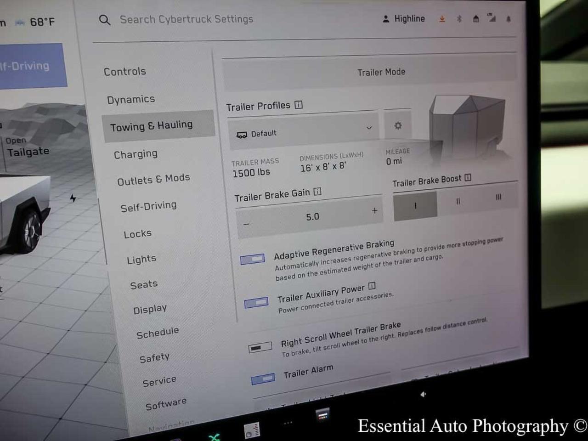Open the Seats settings
This screenshot has height=441, width=588.
coord(144,285)
